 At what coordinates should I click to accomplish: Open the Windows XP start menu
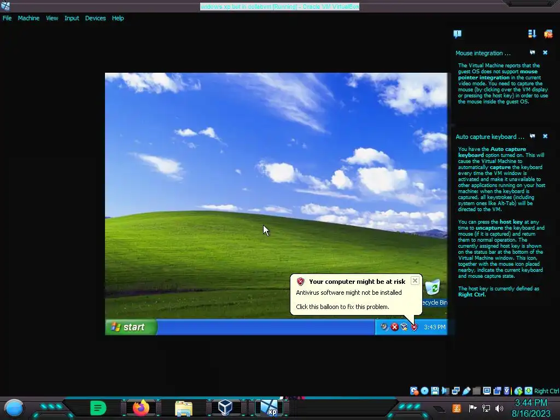[x=131, y=327]
